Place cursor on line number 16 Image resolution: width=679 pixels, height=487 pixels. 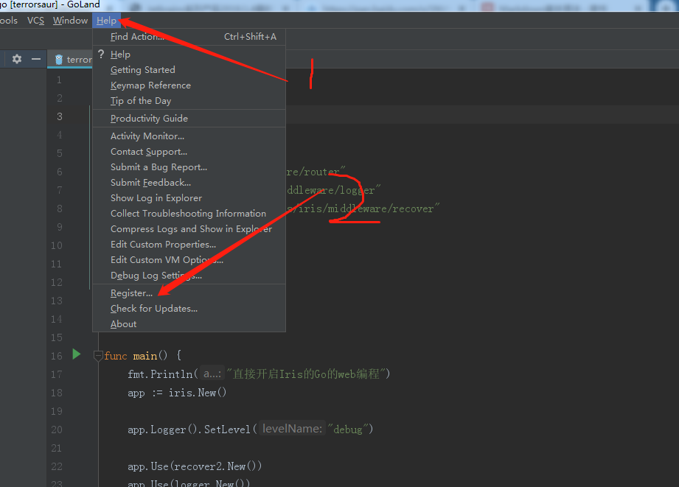click(x=56, y=356)
